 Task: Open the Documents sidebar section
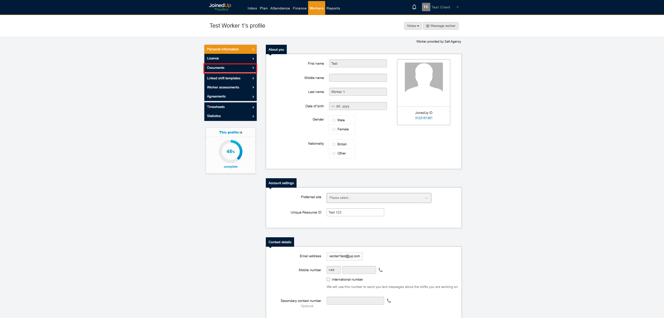click(x=230, y=68)
